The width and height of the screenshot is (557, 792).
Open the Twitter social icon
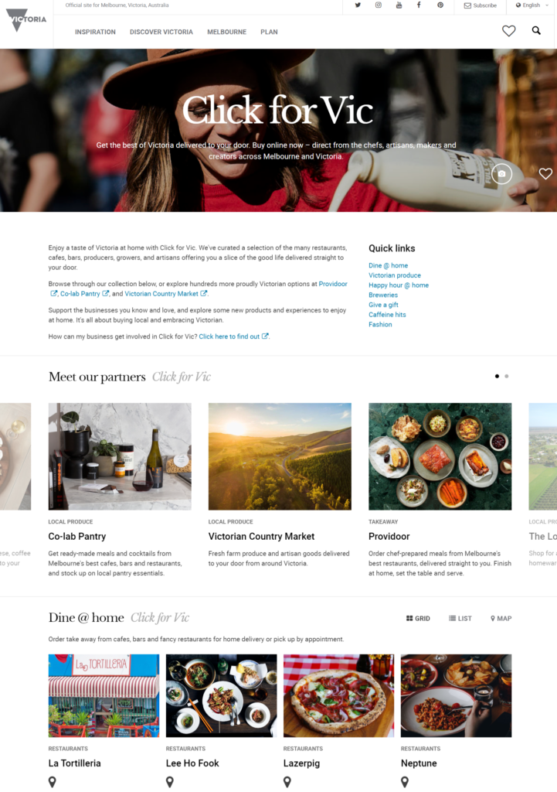pyautogui.click(x=358, y=5)
